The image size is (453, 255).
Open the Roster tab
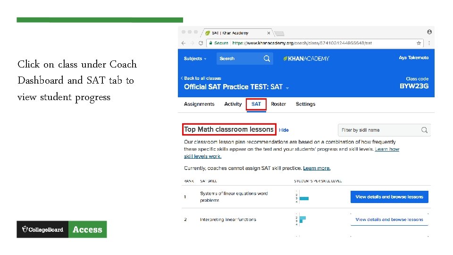[278, 104]
